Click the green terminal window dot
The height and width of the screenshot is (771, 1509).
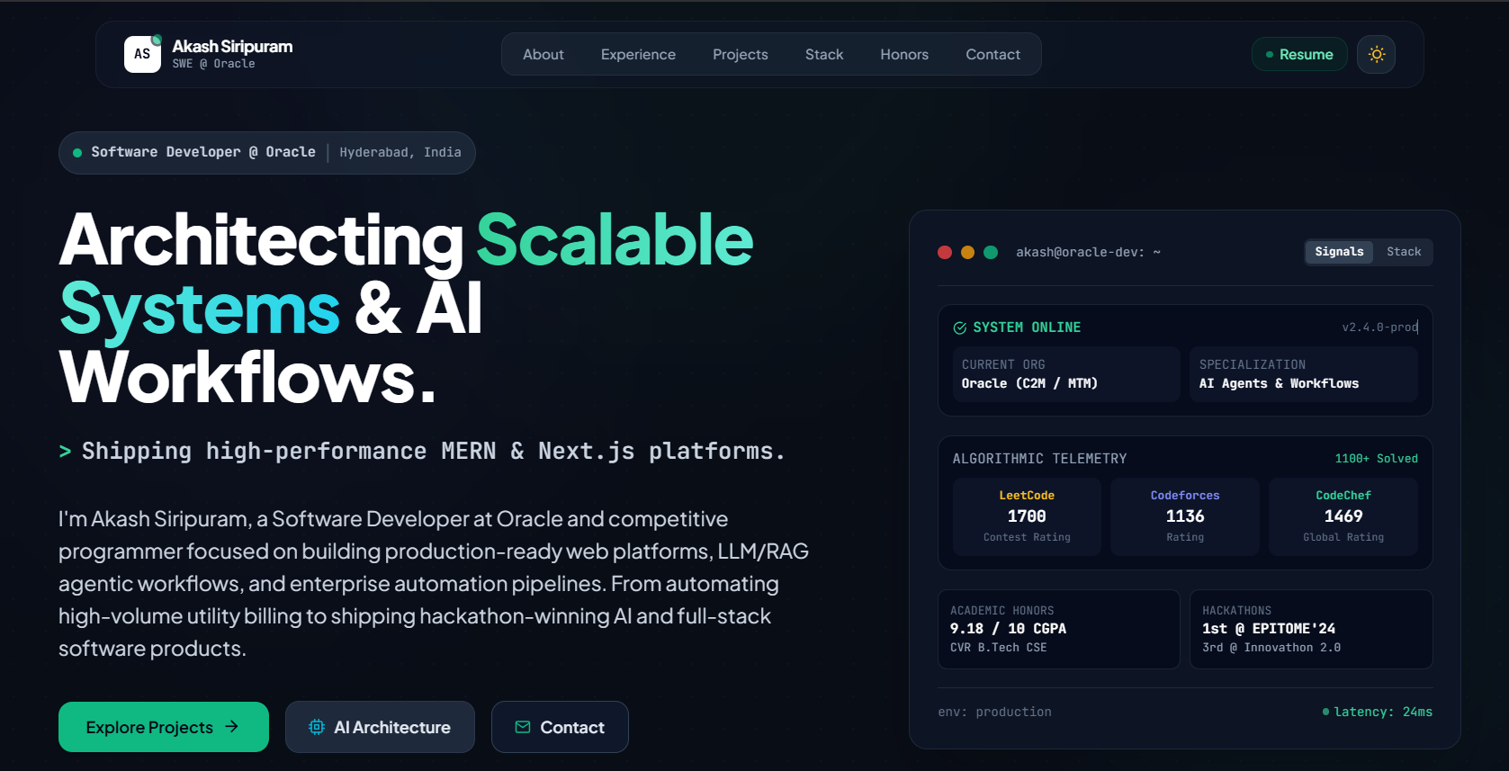point(991,253)
